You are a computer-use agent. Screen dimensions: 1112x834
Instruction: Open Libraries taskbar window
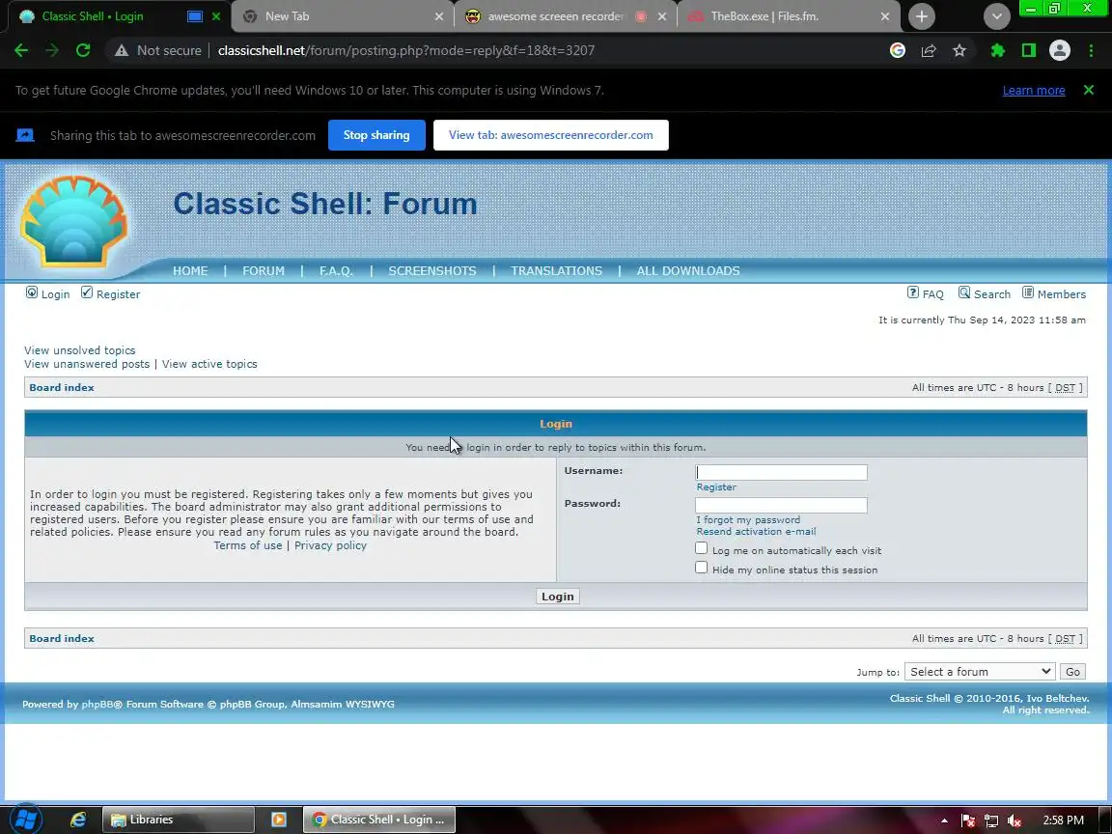tap(178, 820)
